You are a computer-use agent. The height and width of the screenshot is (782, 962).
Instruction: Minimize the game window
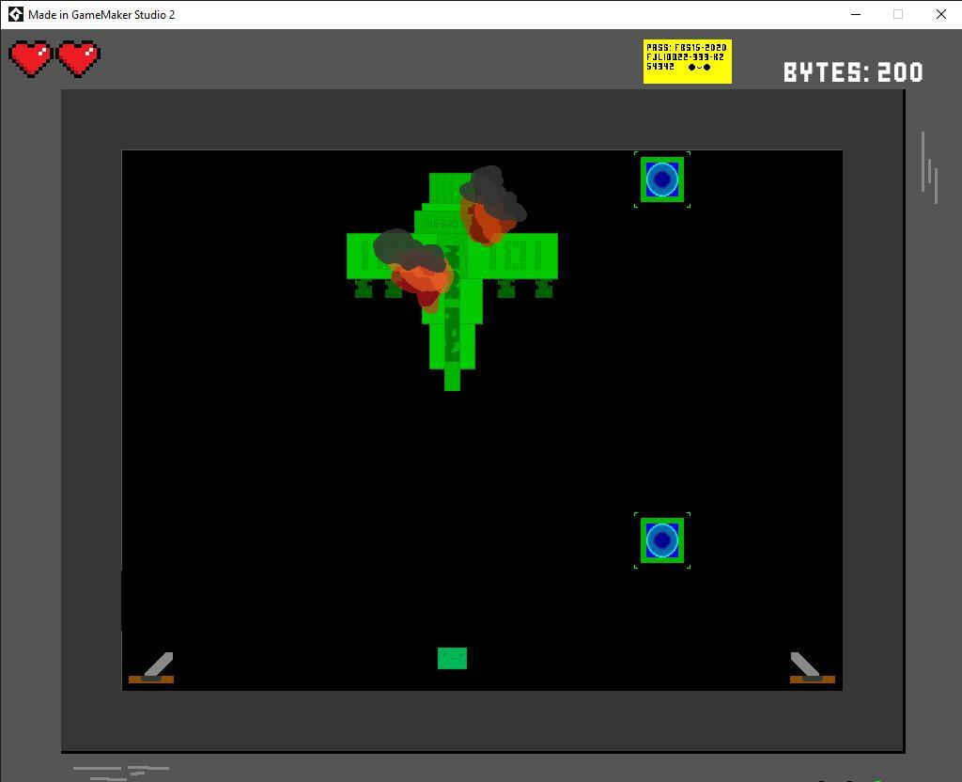click(x=856, y=14)
